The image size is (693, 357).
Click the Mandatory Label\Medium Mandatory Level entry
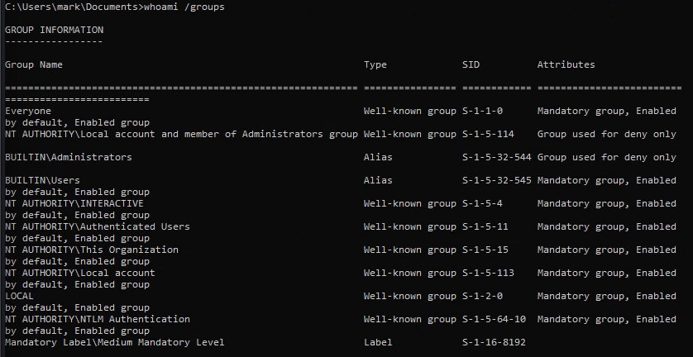(x=115, y=342)
